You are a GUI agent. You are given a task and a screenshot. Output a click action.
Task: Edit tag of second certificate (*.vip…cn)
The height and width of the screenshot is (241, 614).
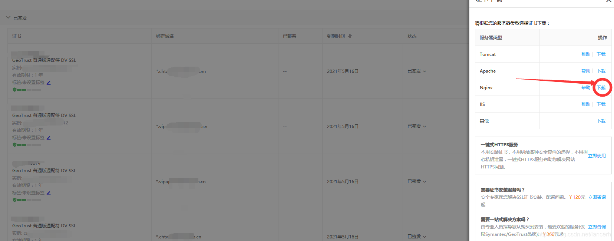(x=49, y=138)
